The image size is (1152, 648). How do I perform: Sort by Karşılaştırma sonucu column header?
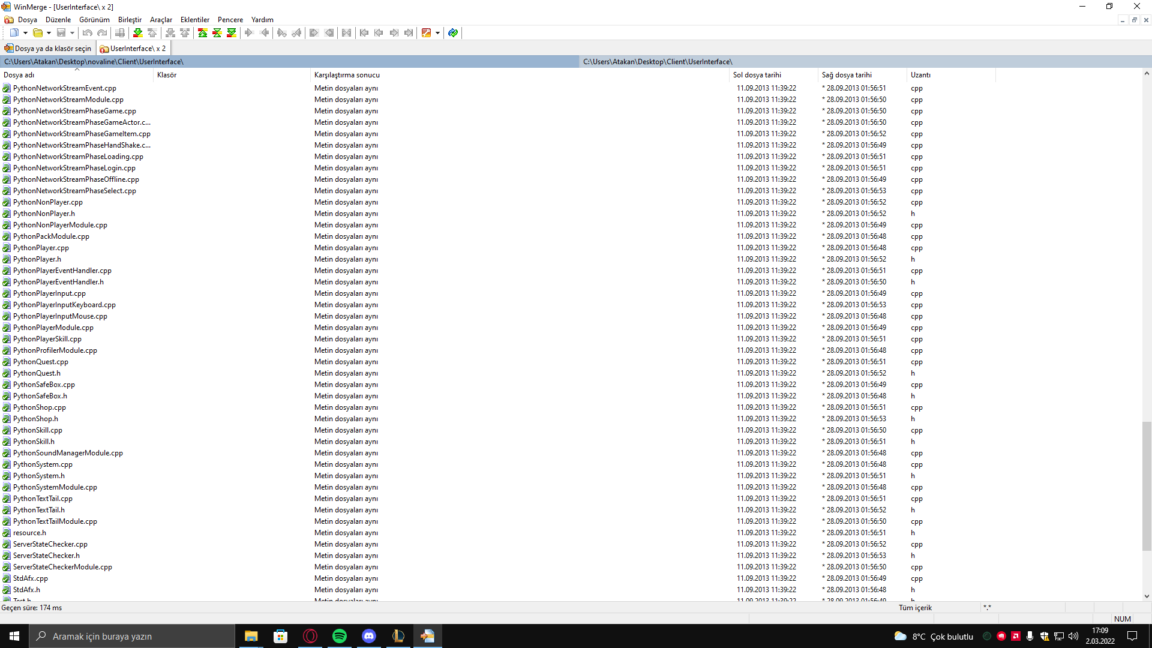point(347,75)
